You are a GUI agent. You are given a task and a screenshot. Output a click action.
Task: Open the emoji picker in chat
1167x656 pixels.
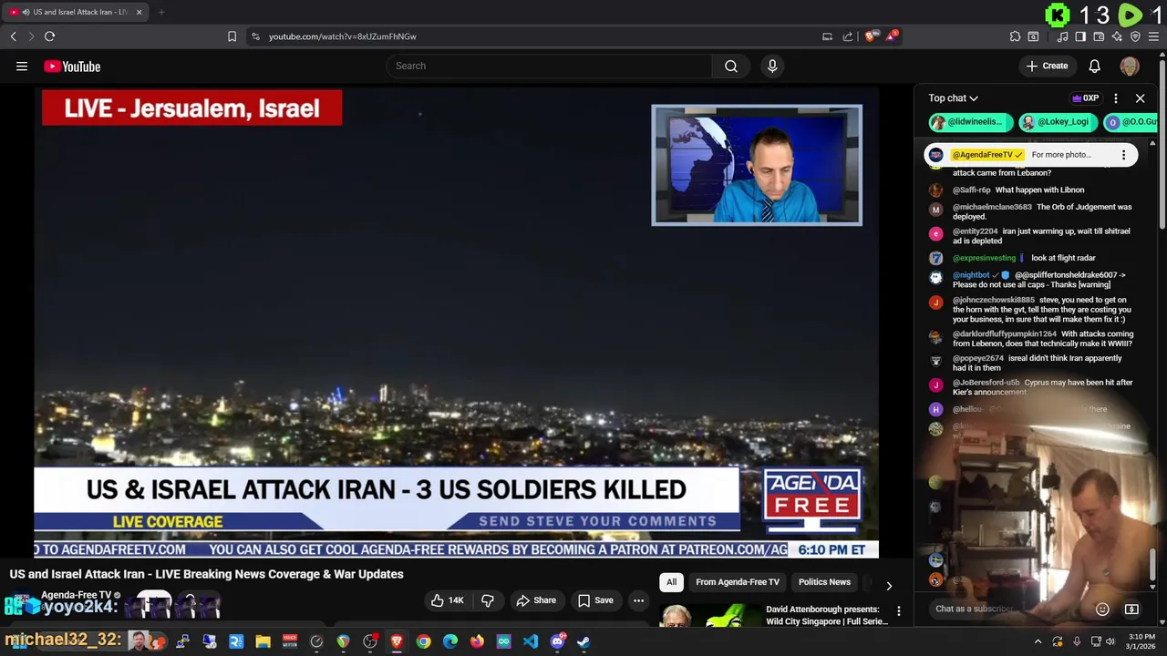[x=1102, y=609]
